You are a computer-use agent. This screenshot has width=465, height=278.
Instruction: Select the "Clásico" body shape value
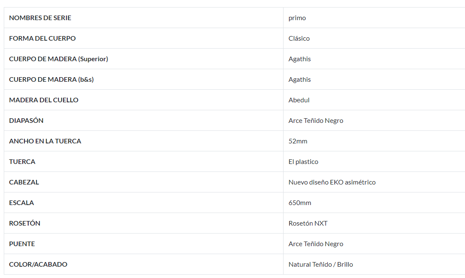point(299,39)
